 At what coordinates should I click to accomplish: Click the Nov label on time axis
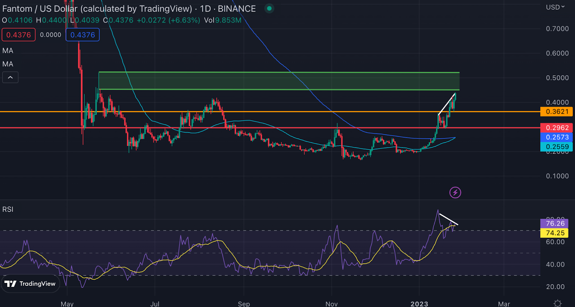(331, 304)
